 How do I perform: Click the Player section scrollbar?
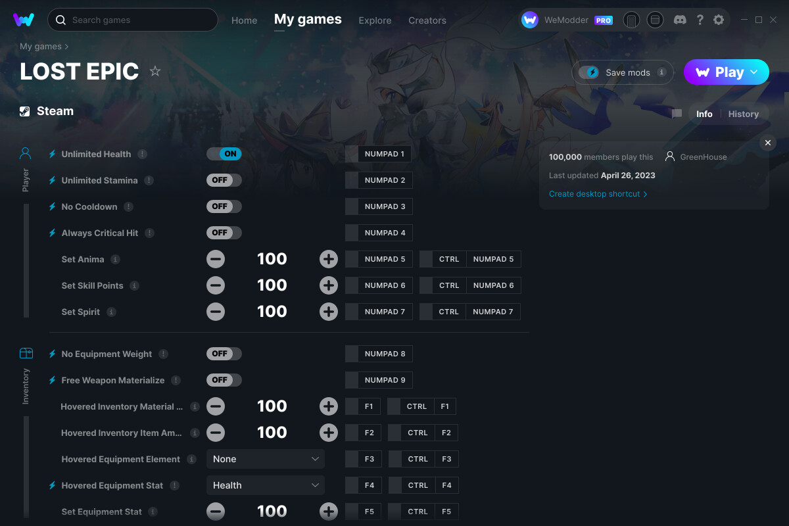[26, 261]
